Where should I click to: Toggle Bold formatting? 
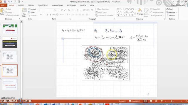point(41,15)
